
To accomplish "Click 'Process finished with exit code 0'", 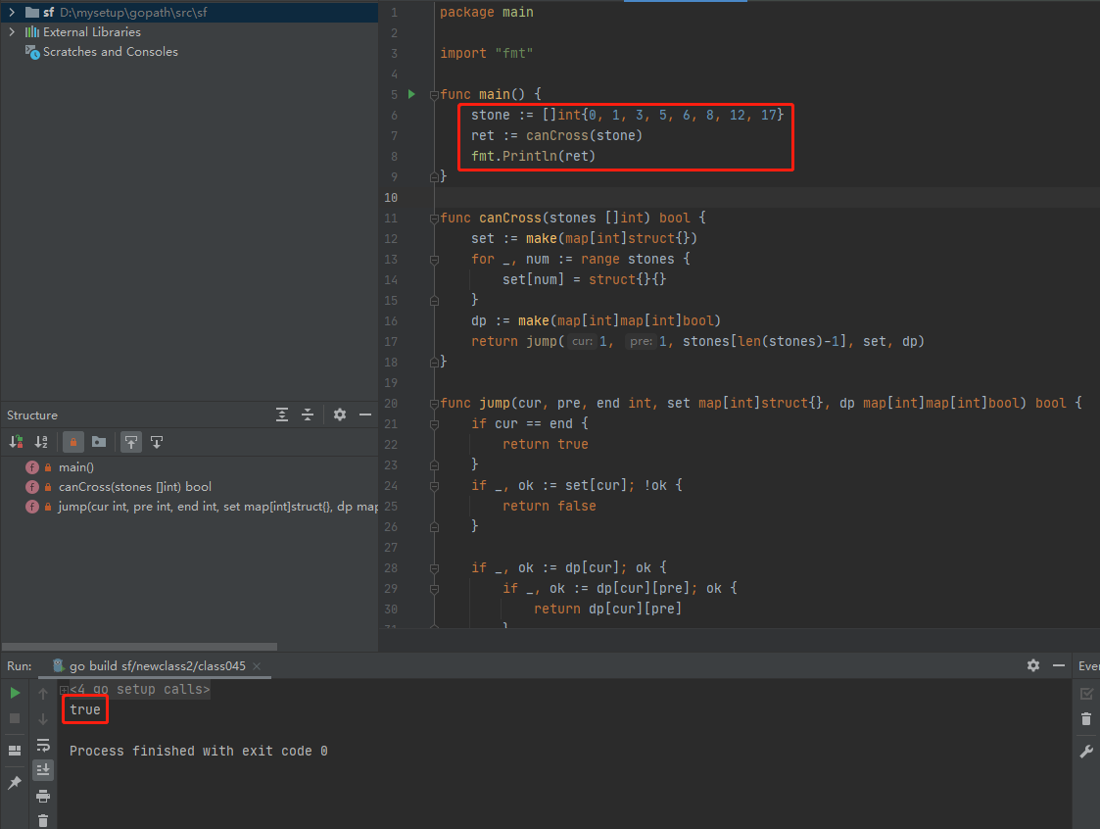I will tap(199, 751).
